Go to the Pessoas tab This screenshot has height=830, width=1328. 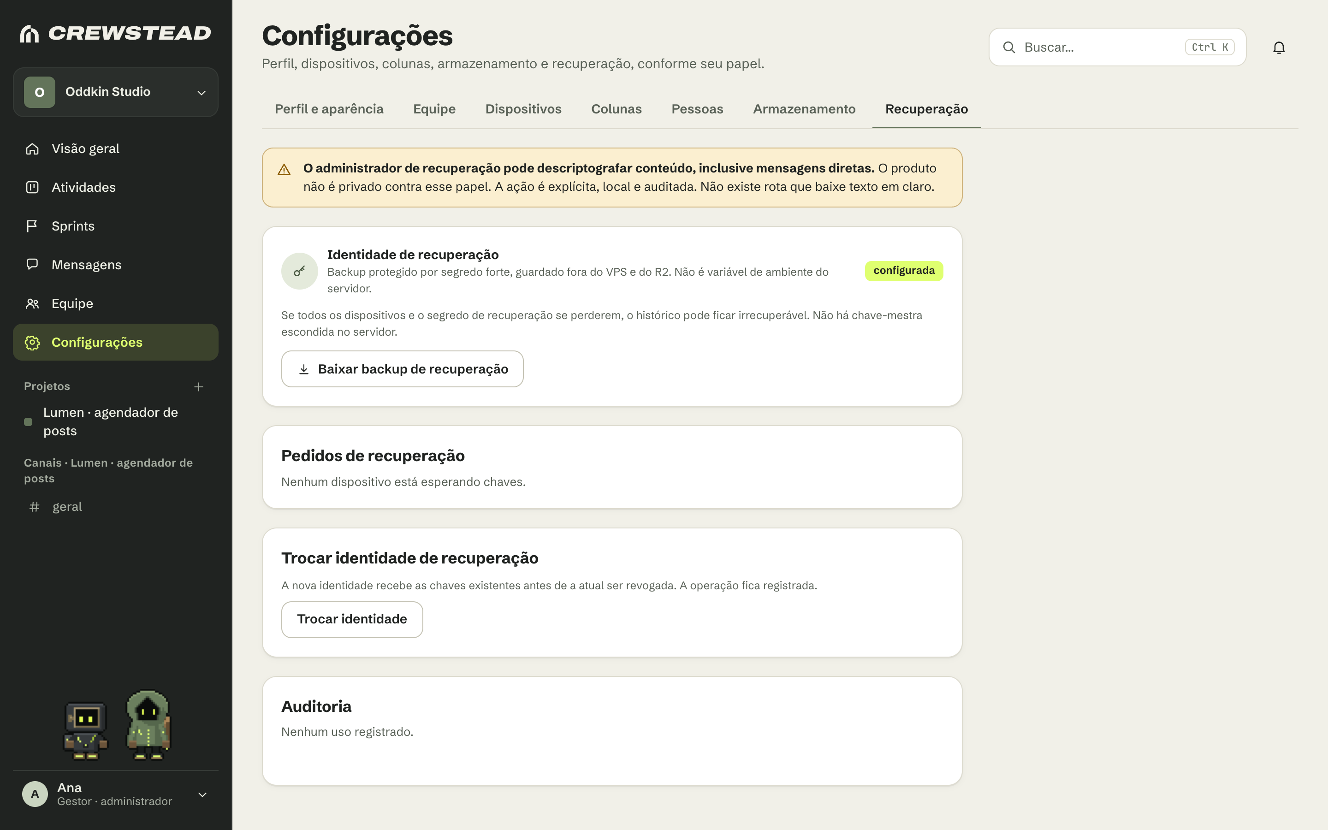point(698,109)
